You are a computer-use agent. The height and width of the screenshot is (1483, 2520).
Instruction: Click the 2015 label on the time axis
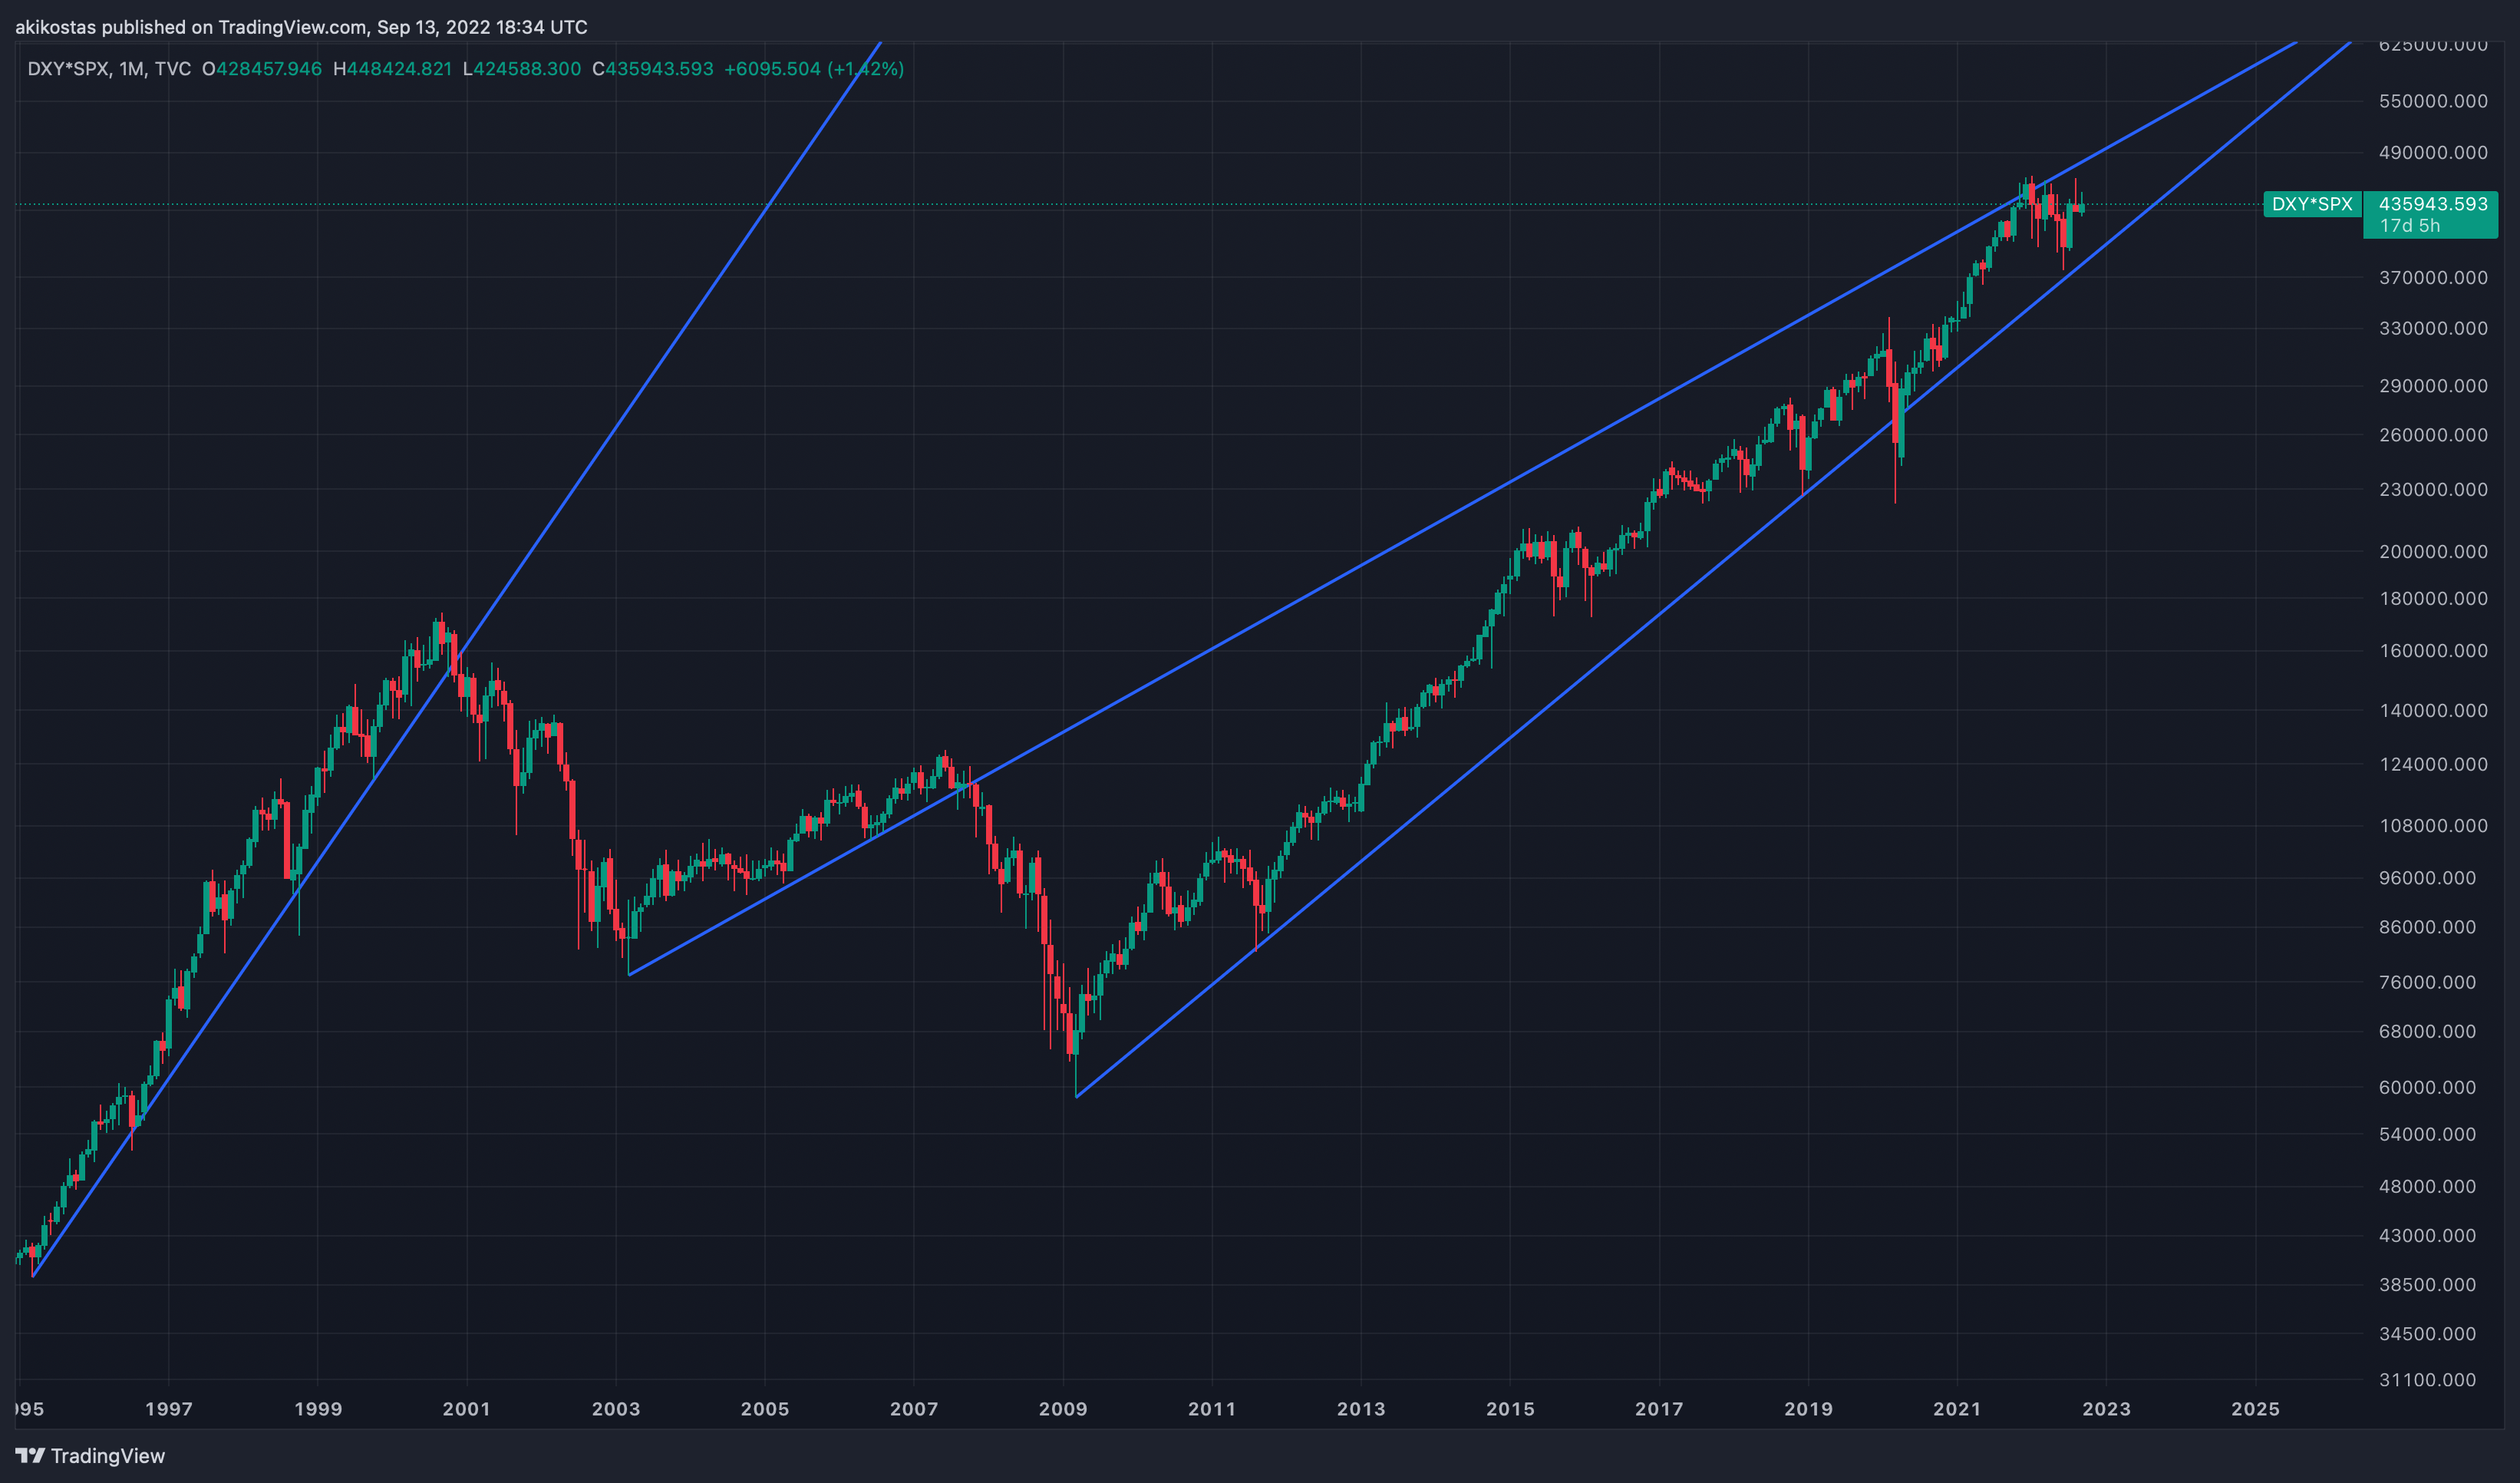coord(1510,1409)
